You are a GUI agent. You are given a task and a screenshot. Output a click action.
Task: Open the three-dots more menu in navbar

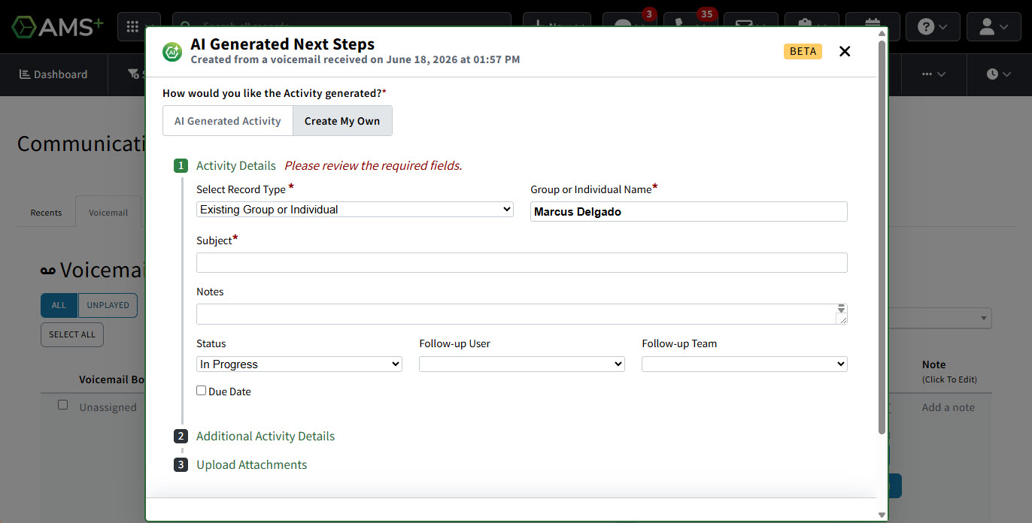(933, 74)
